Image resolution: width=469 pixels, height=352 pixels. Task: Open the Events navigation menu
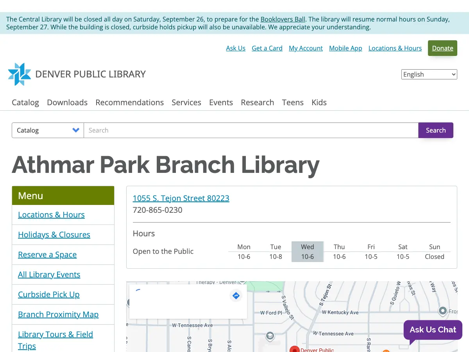[221, 102]
